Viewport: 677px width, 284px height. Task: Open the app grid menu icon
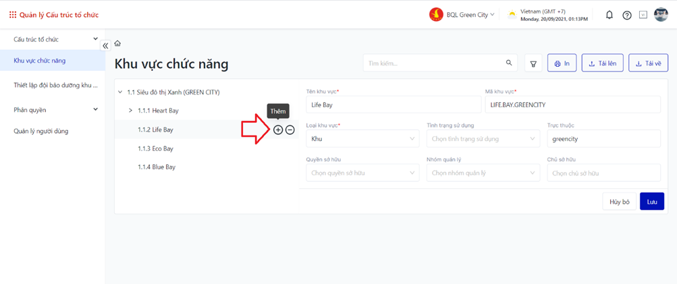click(13, 15)
